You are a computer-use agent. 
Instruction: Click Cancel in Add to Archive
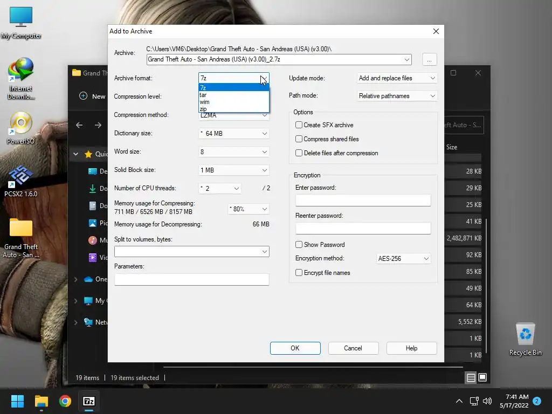(353, 348)
